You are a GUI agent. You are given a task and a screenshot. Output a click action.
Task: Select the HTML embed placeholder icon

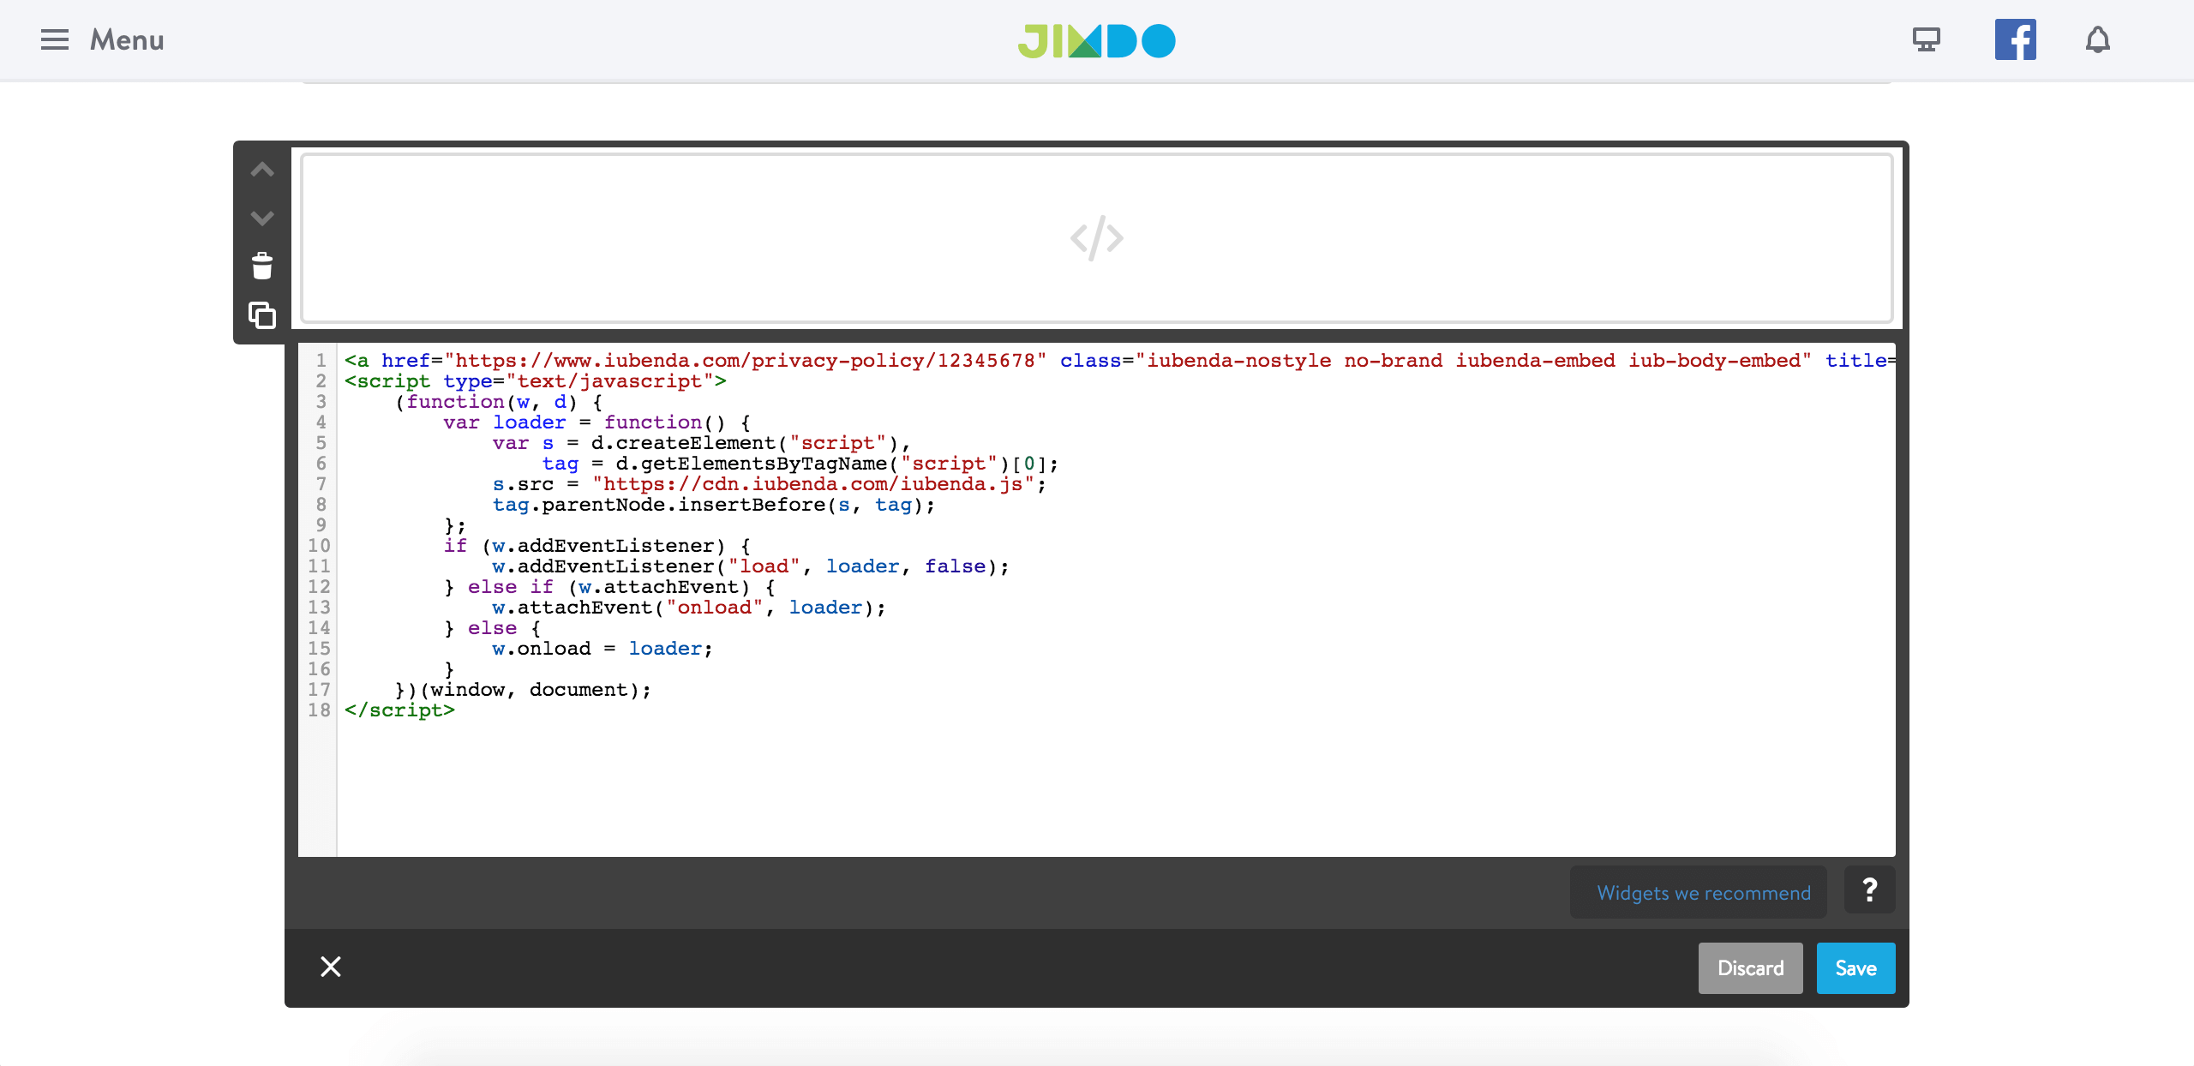1096,237
